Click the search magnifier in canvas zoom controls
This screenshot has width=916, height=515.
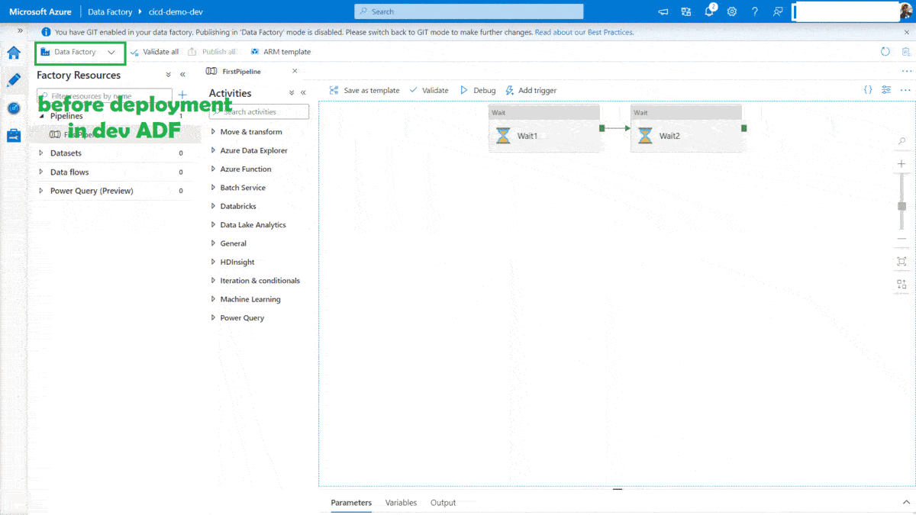tap(901, 141)
